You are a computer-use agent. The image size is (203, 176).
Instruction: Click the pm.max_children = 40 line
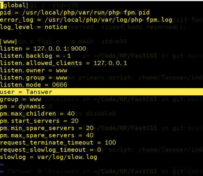(38, 114)
